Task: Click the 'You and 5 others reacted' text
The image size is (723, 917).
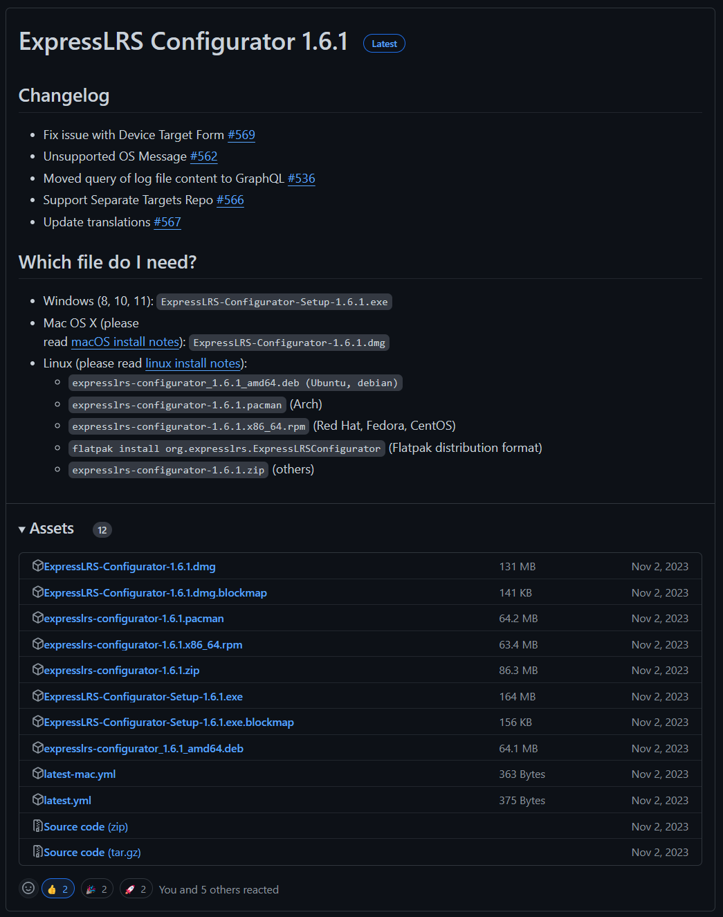Action: tap(219, 889)
